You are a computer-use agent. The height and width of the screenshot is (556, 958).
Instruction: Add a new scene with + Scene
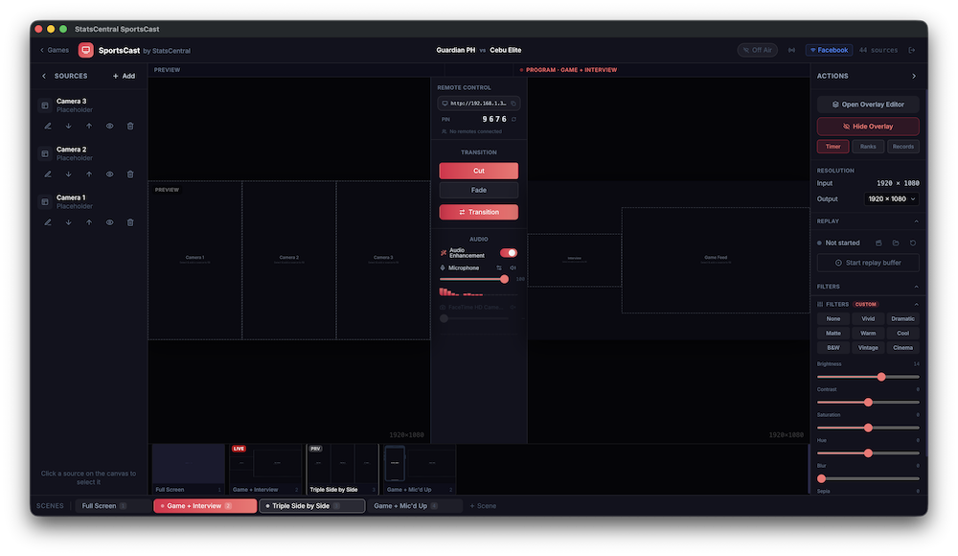[x=483, y=506]
